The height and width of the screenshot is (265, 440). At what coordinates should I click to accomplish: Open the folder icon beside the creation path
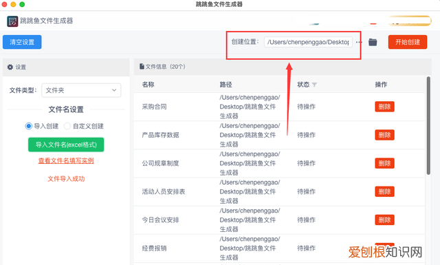coord(373,42)
